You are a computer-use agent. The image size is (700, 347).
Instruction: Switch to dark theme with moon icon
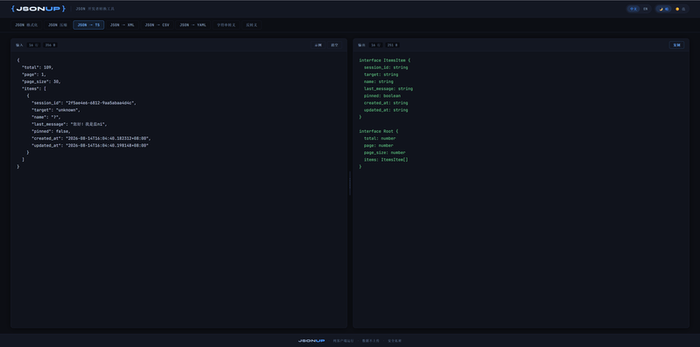click(x=663, y=9)
